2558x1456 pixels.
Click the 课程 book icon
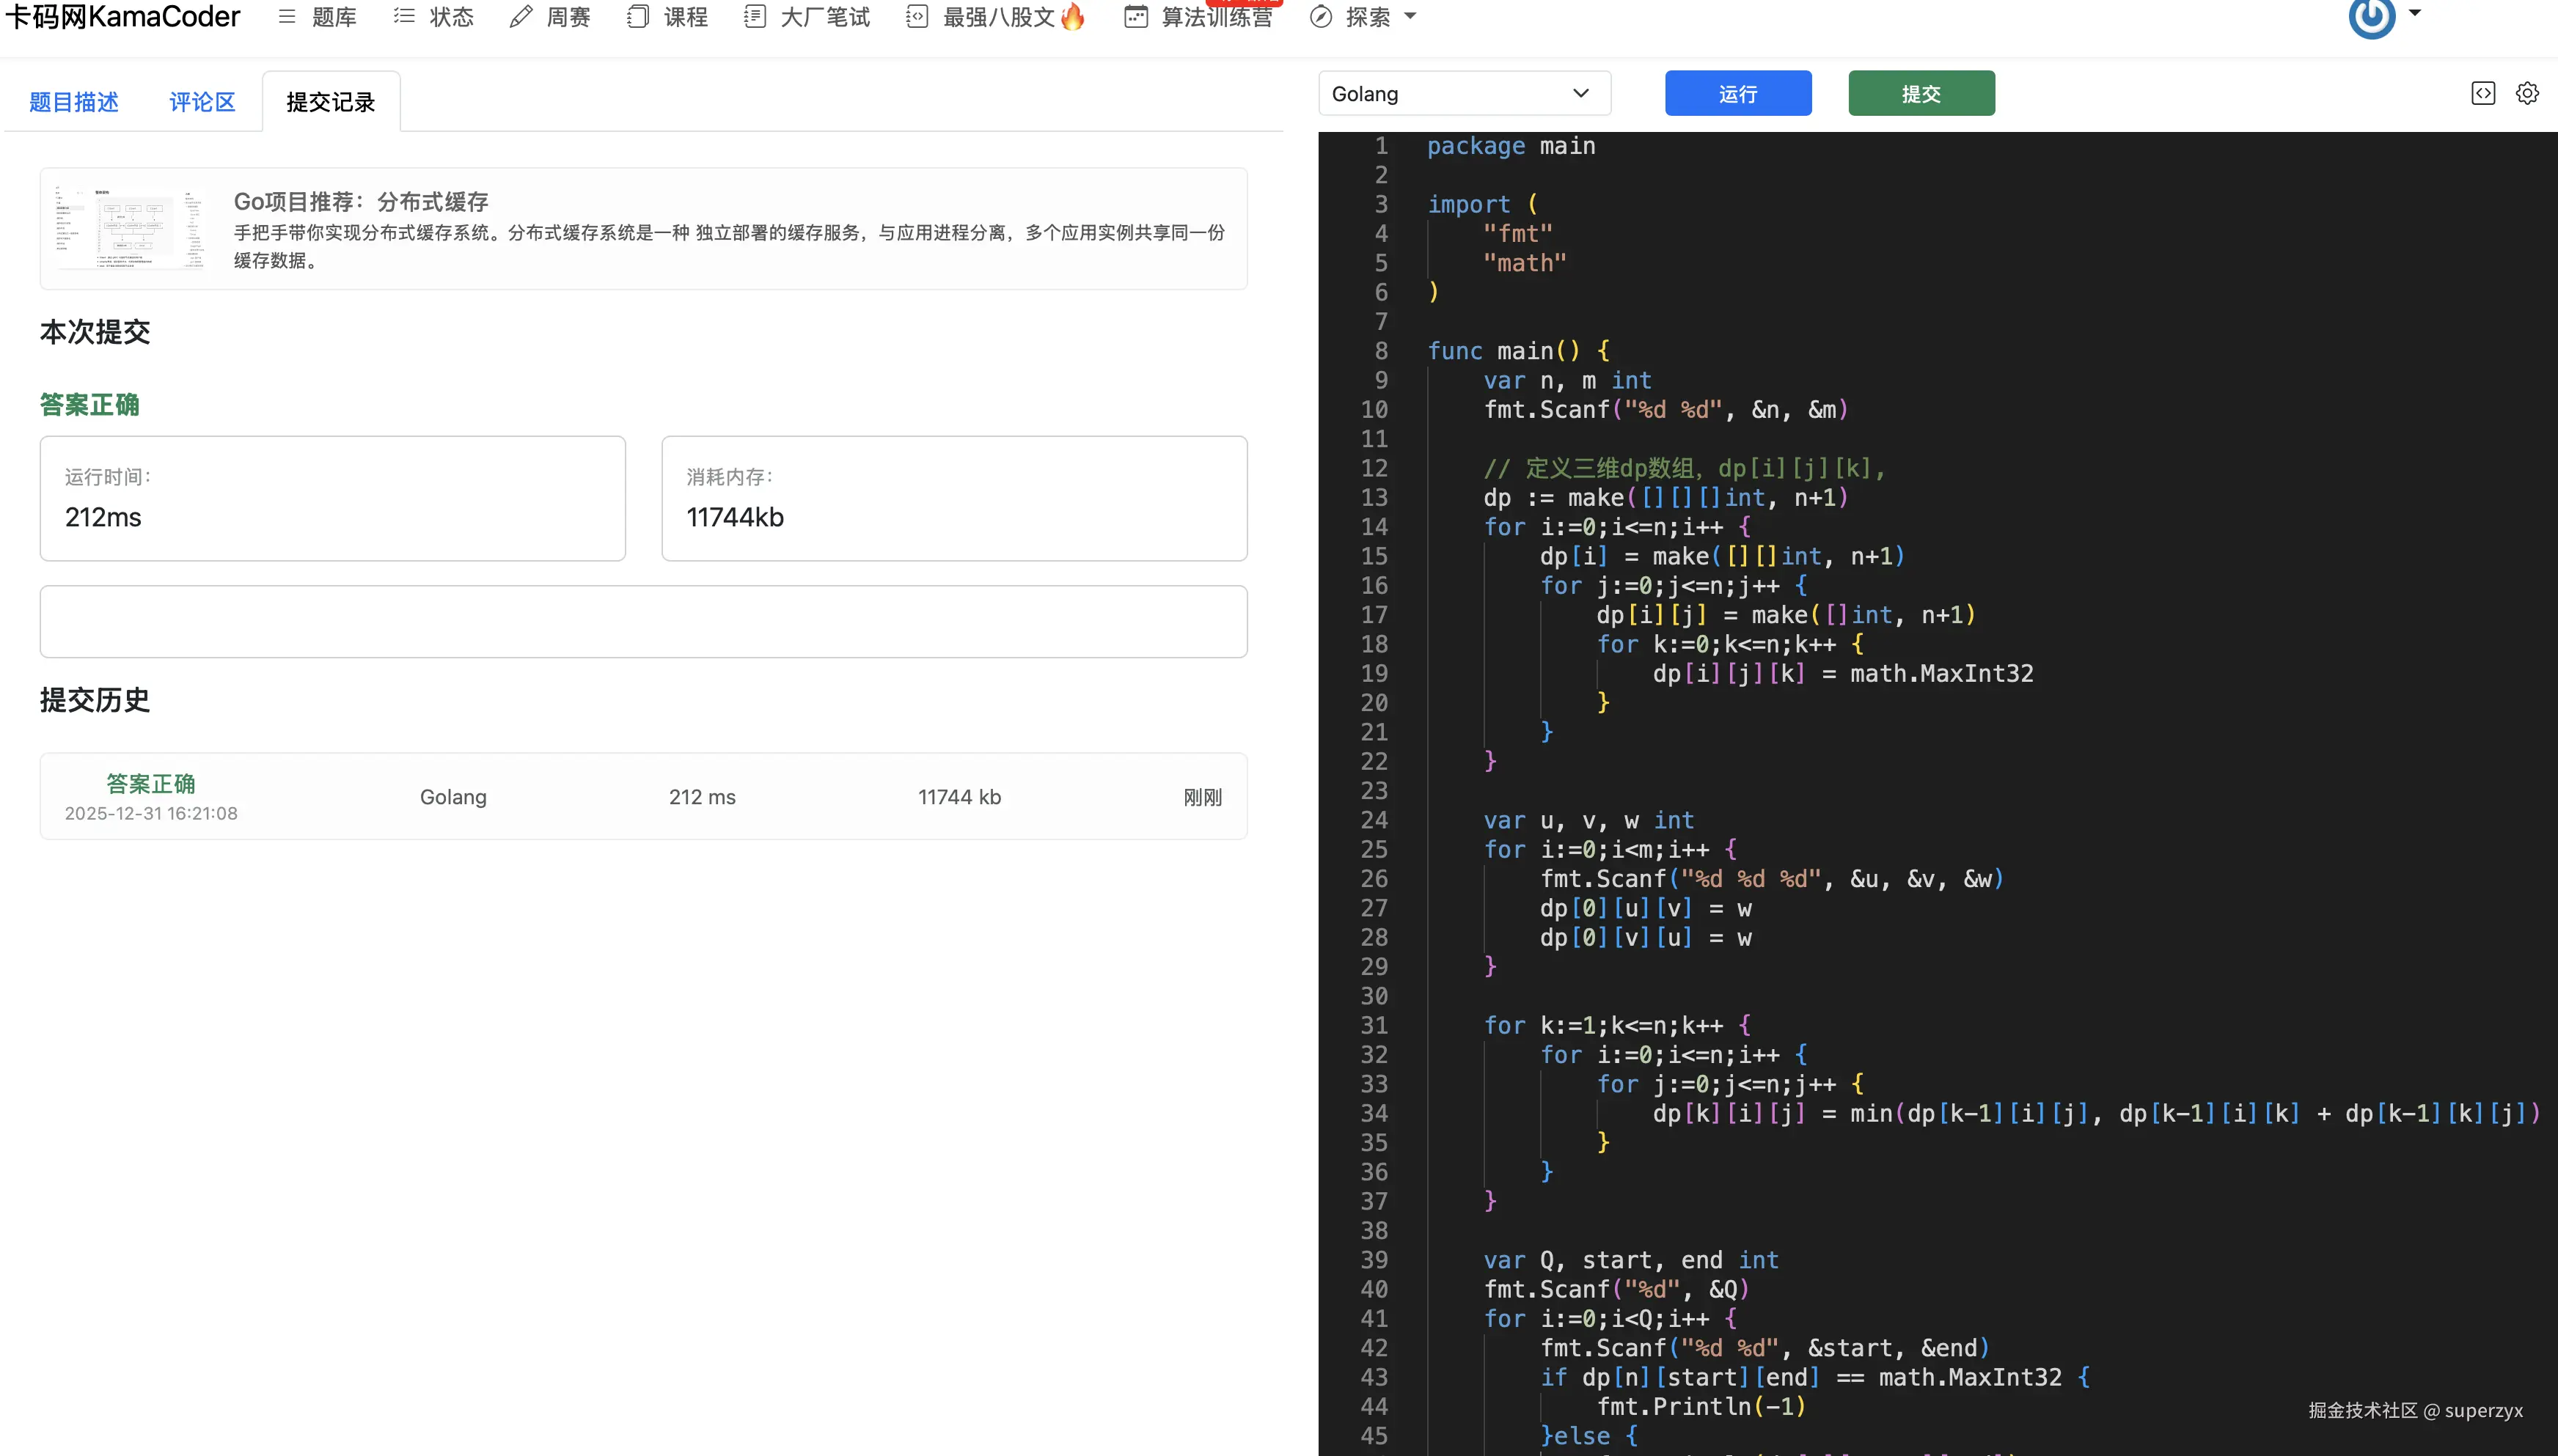coord(638,16)
